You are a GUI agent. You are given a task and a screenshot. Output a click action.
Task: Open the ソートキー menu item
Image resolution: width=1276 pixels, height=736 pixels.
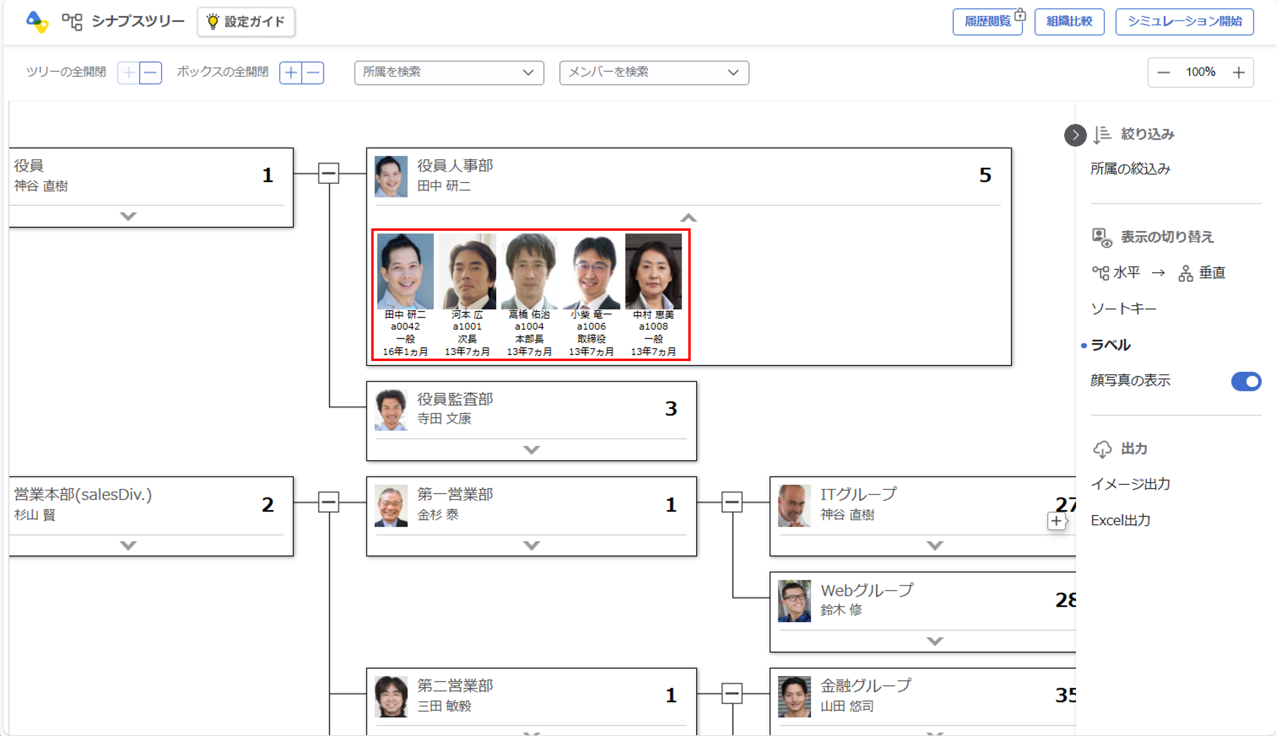1123,309
